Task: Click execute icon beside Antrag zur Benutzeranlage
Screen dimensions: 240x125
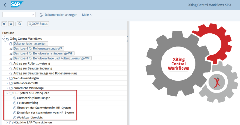Action: (11, 74)
